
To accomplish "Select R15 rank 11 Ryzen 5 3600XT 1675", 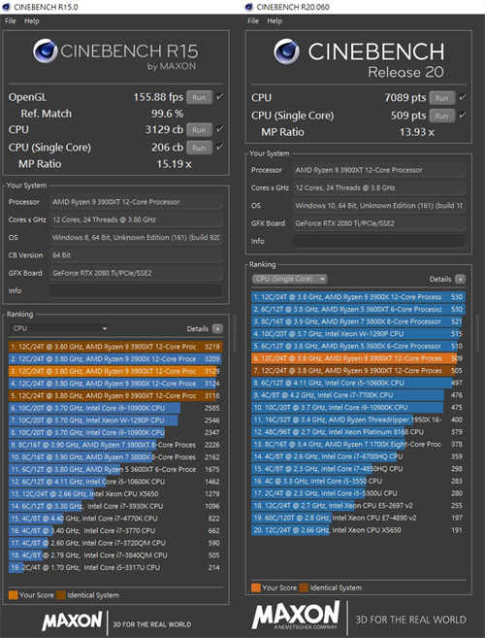I will [115, 469].
